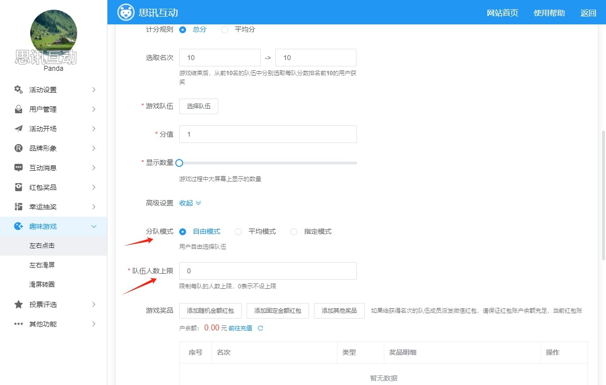The height and width of the screenshot is (385, 606).
Task: Select 平均模式 team mode radio
Action: (238, 231)
